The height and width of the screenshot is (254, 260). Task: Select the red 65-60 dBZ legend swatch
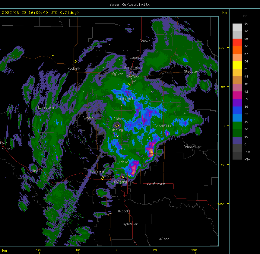[237, 43]
